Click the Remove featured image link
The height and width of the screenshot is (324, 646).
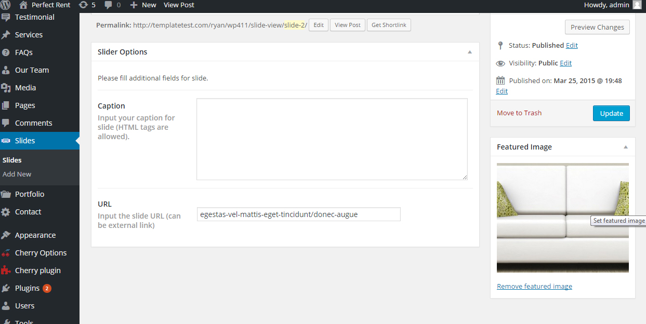tap(534, 286)
